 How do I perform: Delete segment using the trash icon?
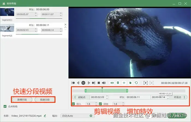click(x=118, y=83)
